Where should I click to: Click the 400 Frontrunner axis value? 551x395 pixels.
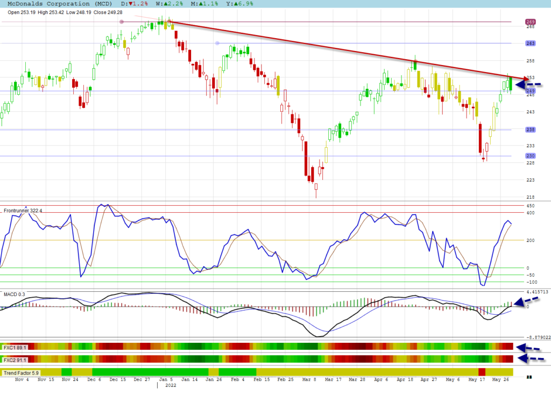point(530,213)
